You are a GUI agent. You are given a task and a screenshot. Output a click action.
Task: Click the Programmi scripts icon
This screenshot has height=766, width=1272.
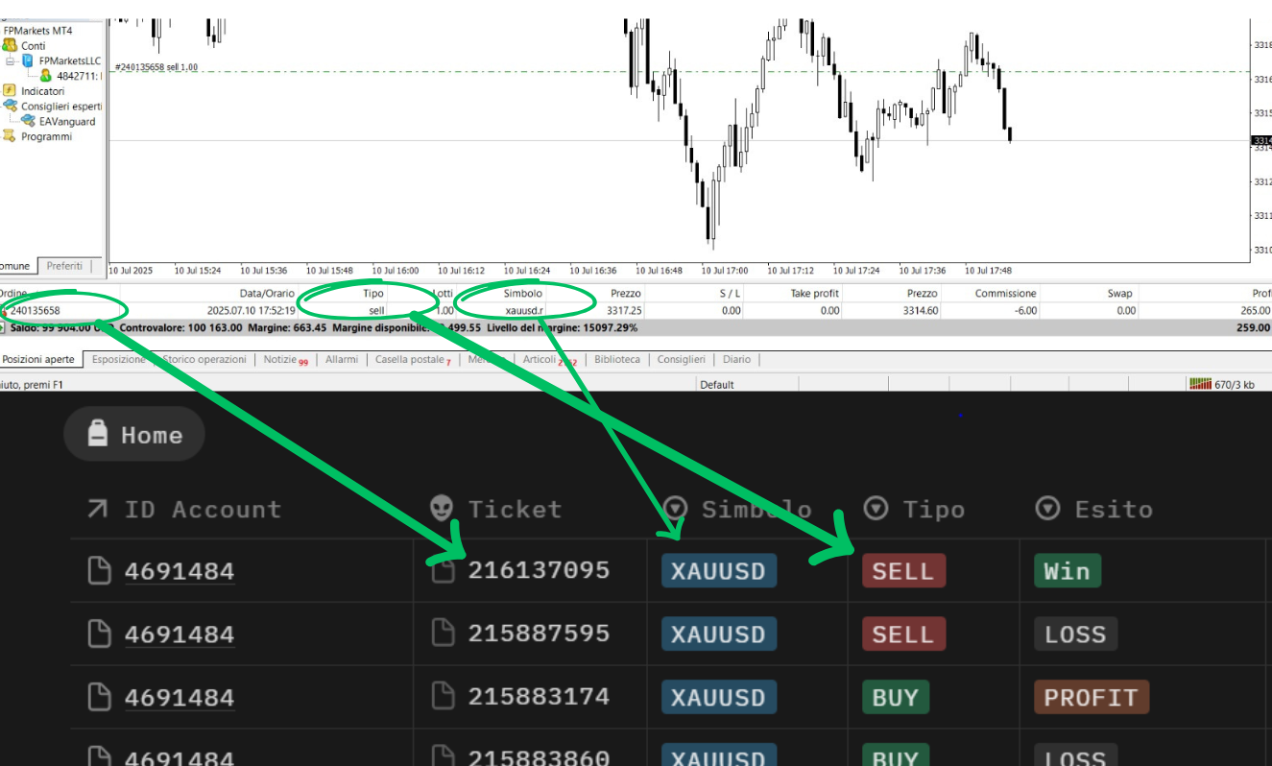point(10,136)
